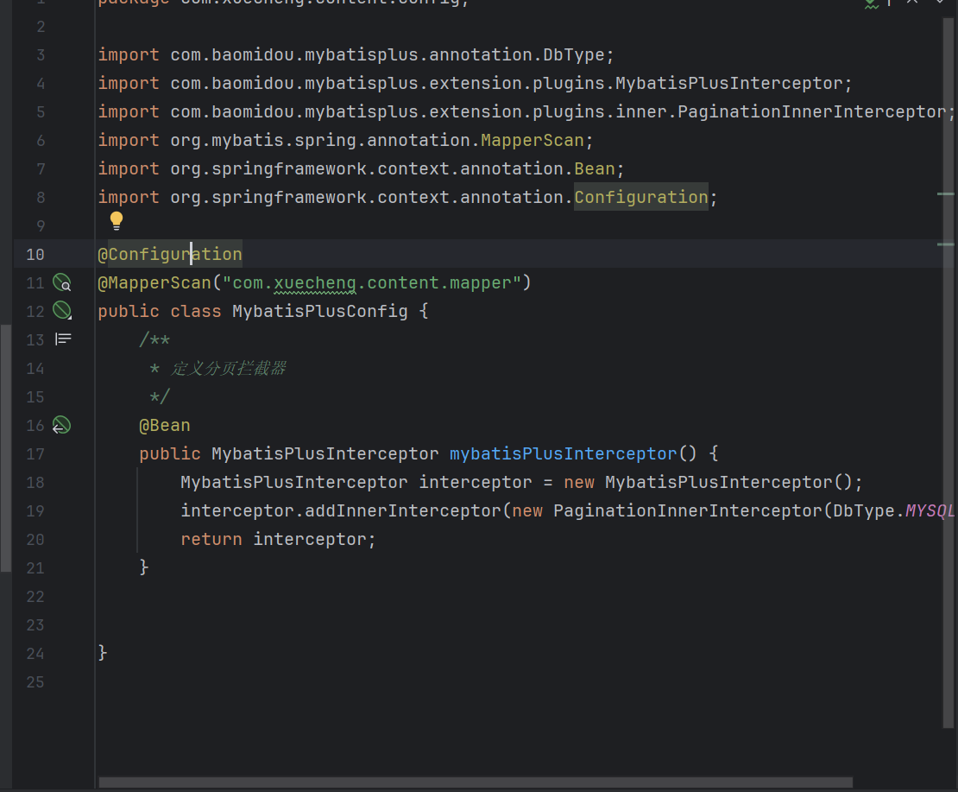This screenshot has width=958, height=792.
Task: Click the highlighted Configuration import on line 8
Action: tap(641, 197)
